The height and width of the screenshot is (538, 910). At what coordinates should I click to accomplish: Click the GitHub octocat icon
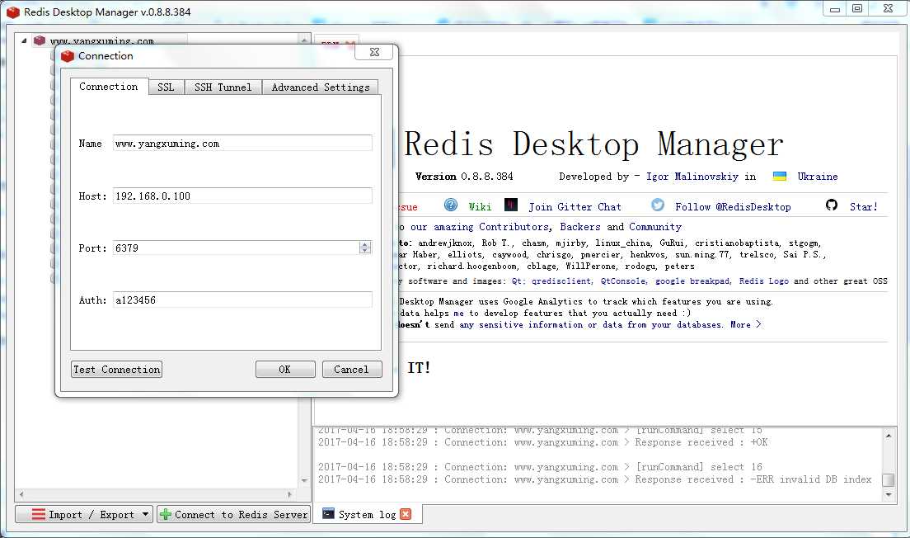coord(832,205)
